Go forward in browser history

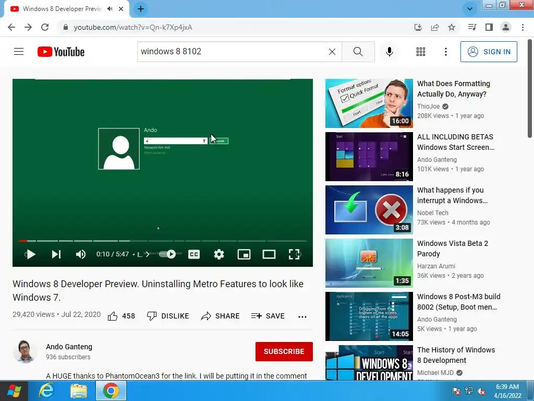[28, 27]
